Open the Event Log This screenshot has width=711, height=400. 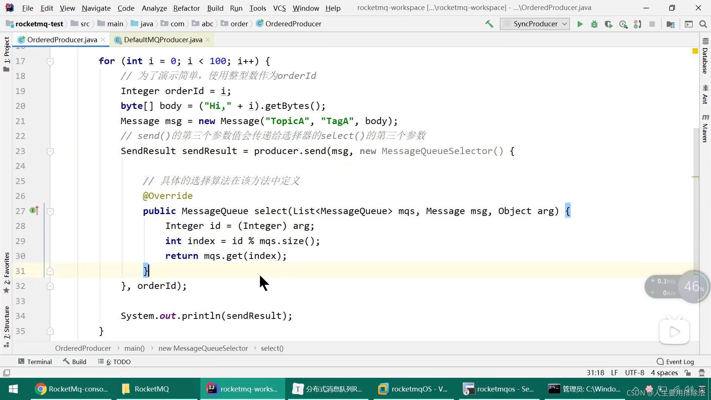coord(675,361)
